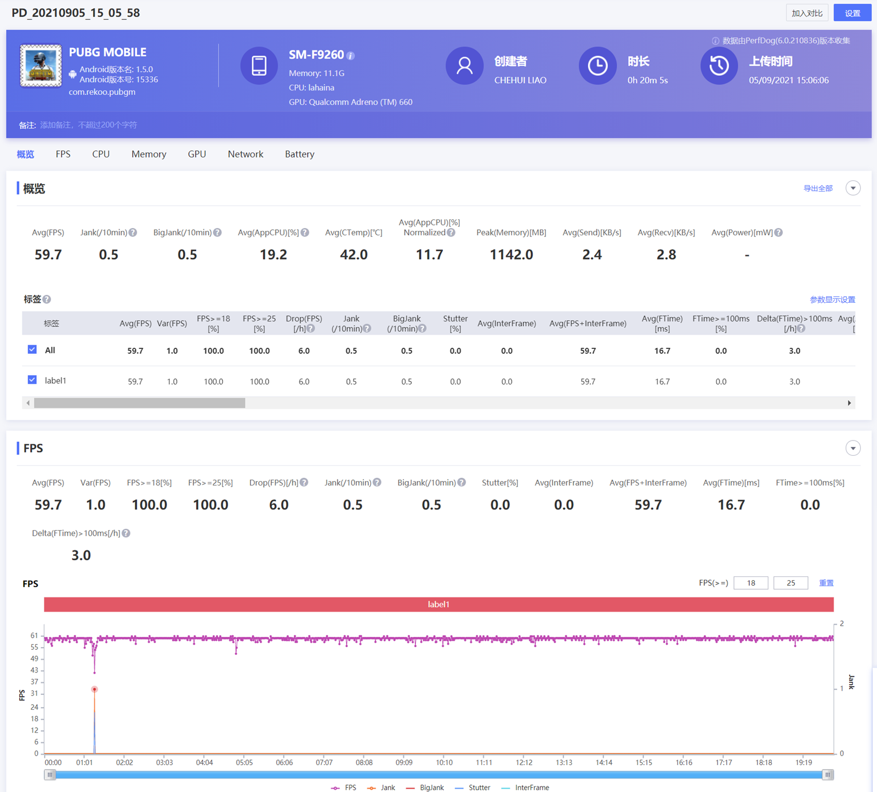Image resolution: width=877 pixels, height=792 pixels.
Task: Click help icon next to Jank(/10min) overview
Action: click(133, 233)
